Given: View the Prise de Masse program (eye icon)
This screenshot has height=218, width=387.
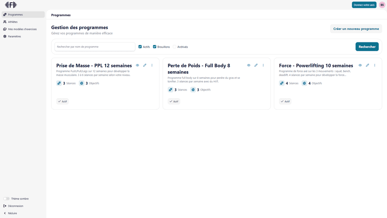Looking at the screenshot, I should click(138, 65).
